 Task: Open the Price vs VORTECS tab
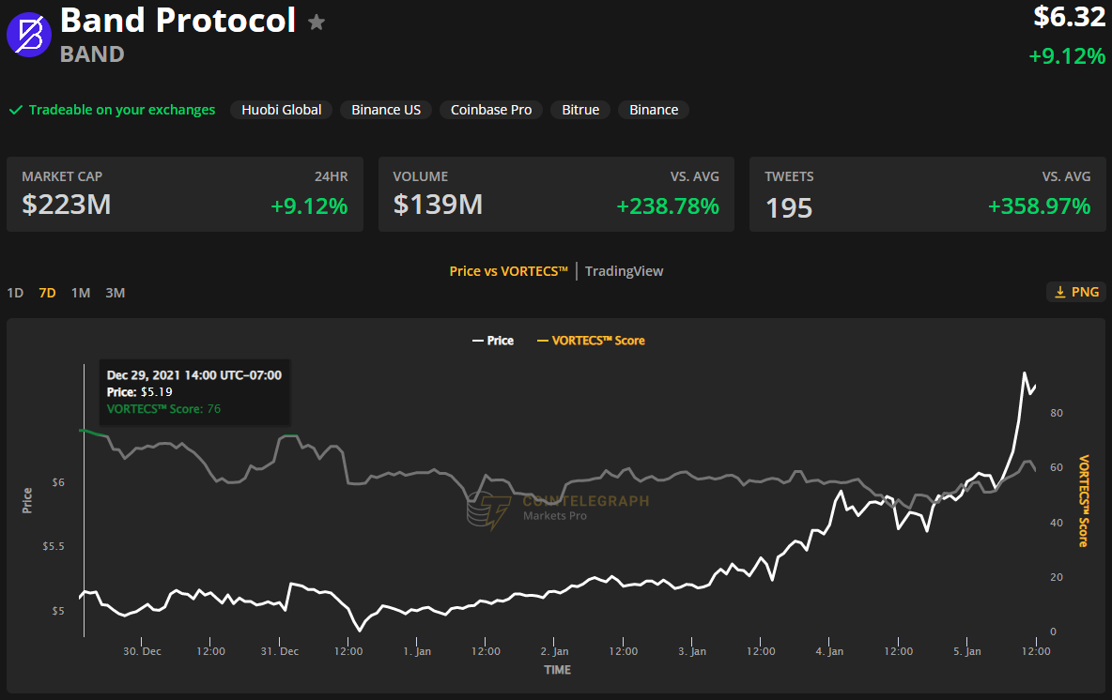point(509,271)
